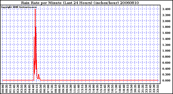Select the 2.400 y-axis label

coord(166,9)
